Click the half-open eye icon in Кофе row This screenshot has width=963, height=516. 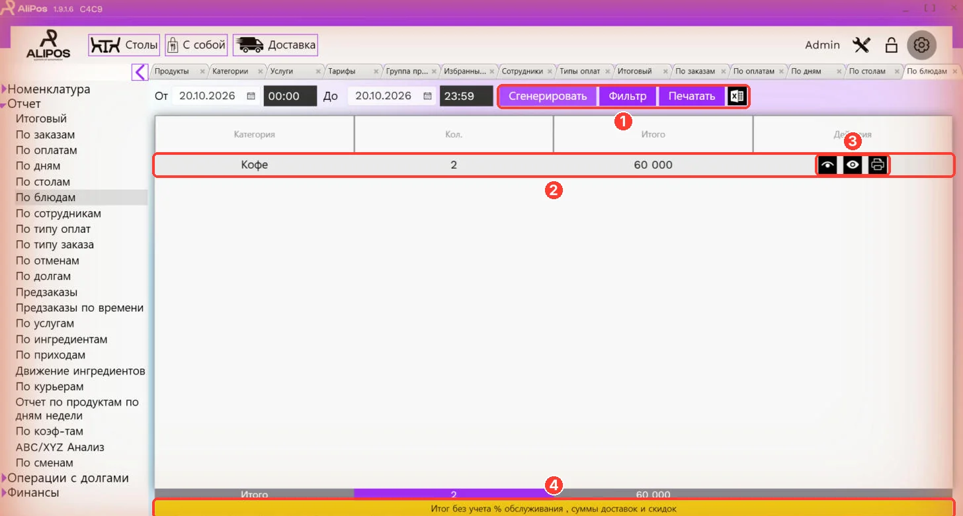click(x=827, y=165)
